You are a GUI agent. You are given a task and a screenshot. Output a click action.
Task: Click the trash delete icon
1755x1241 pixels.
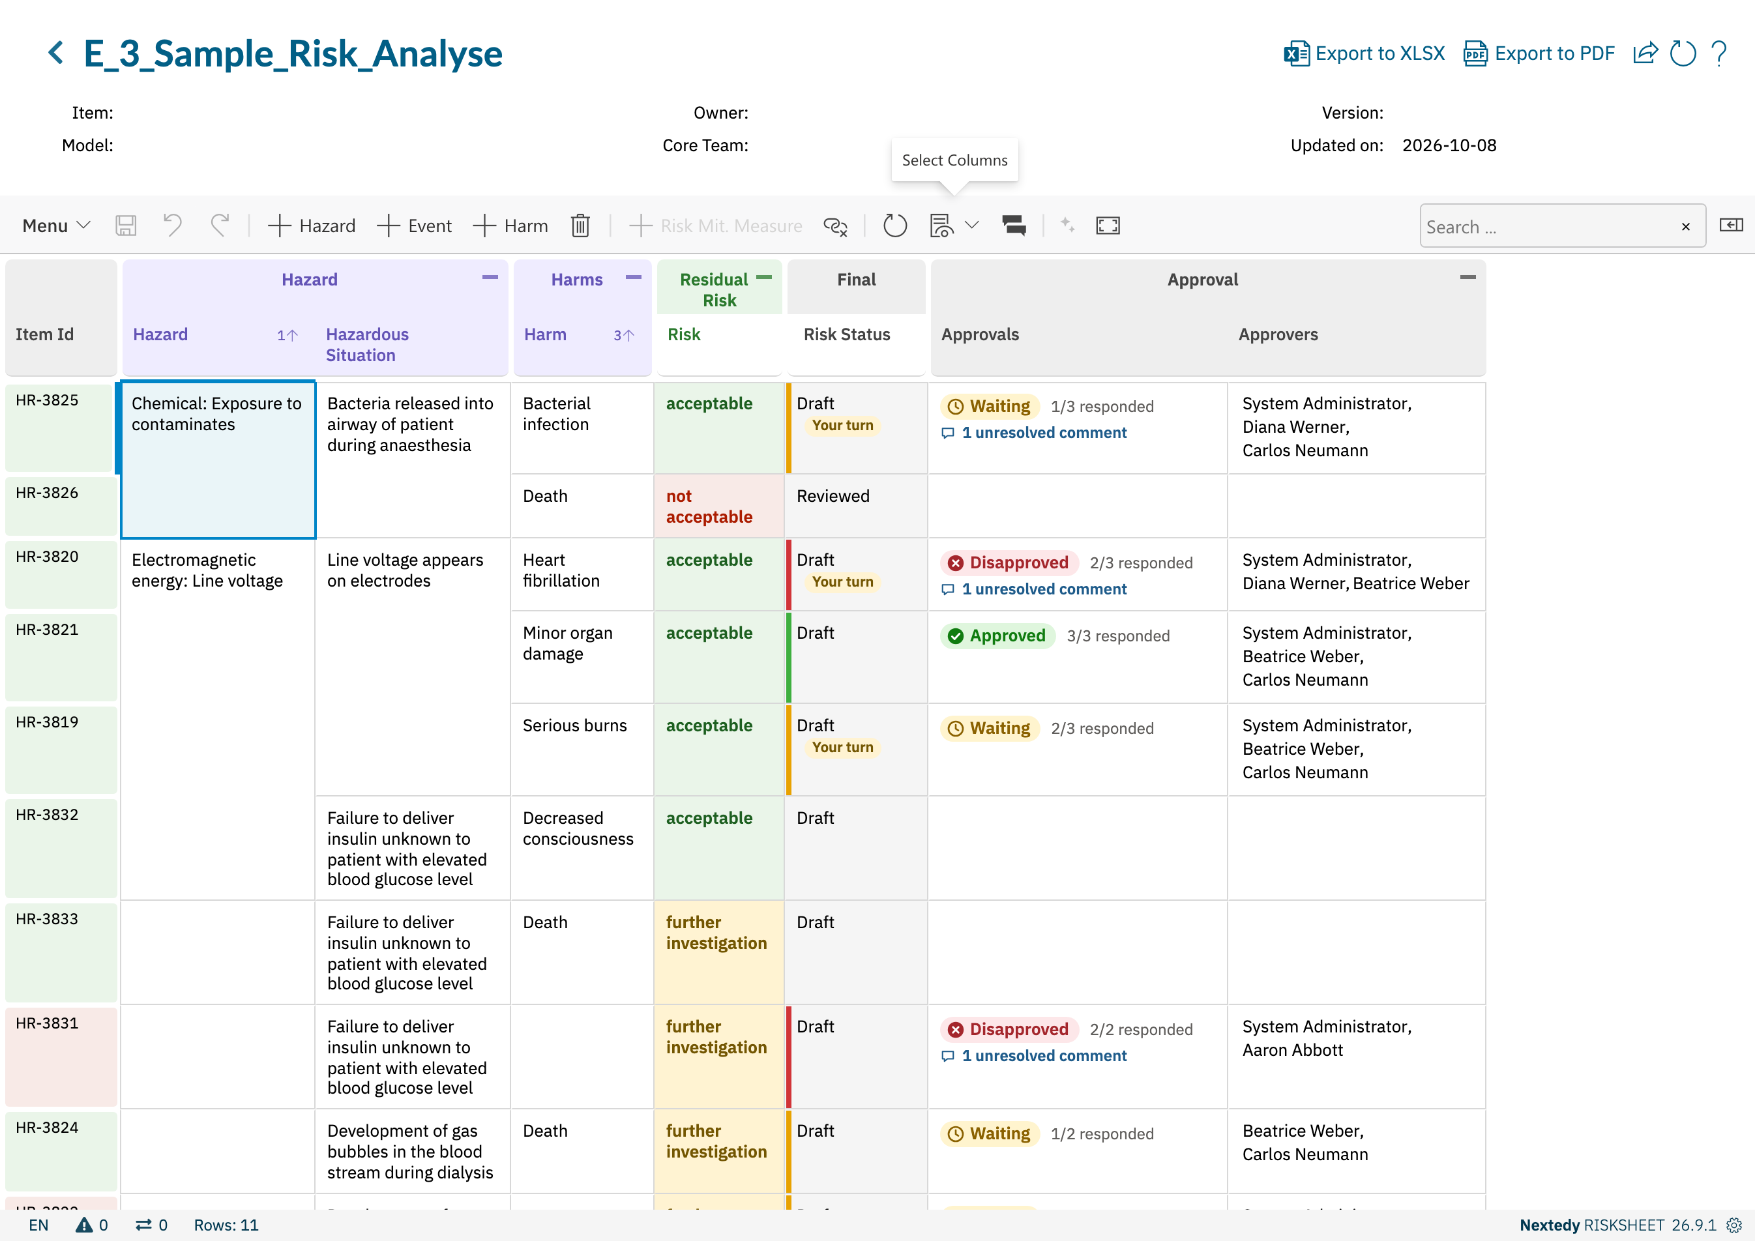[580, 226]
